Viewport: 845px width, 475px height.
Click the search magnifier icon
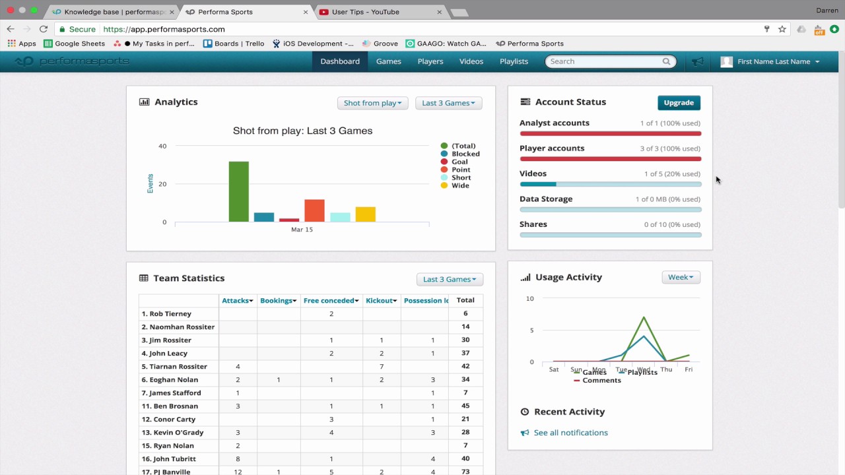[x=666, y=61]
